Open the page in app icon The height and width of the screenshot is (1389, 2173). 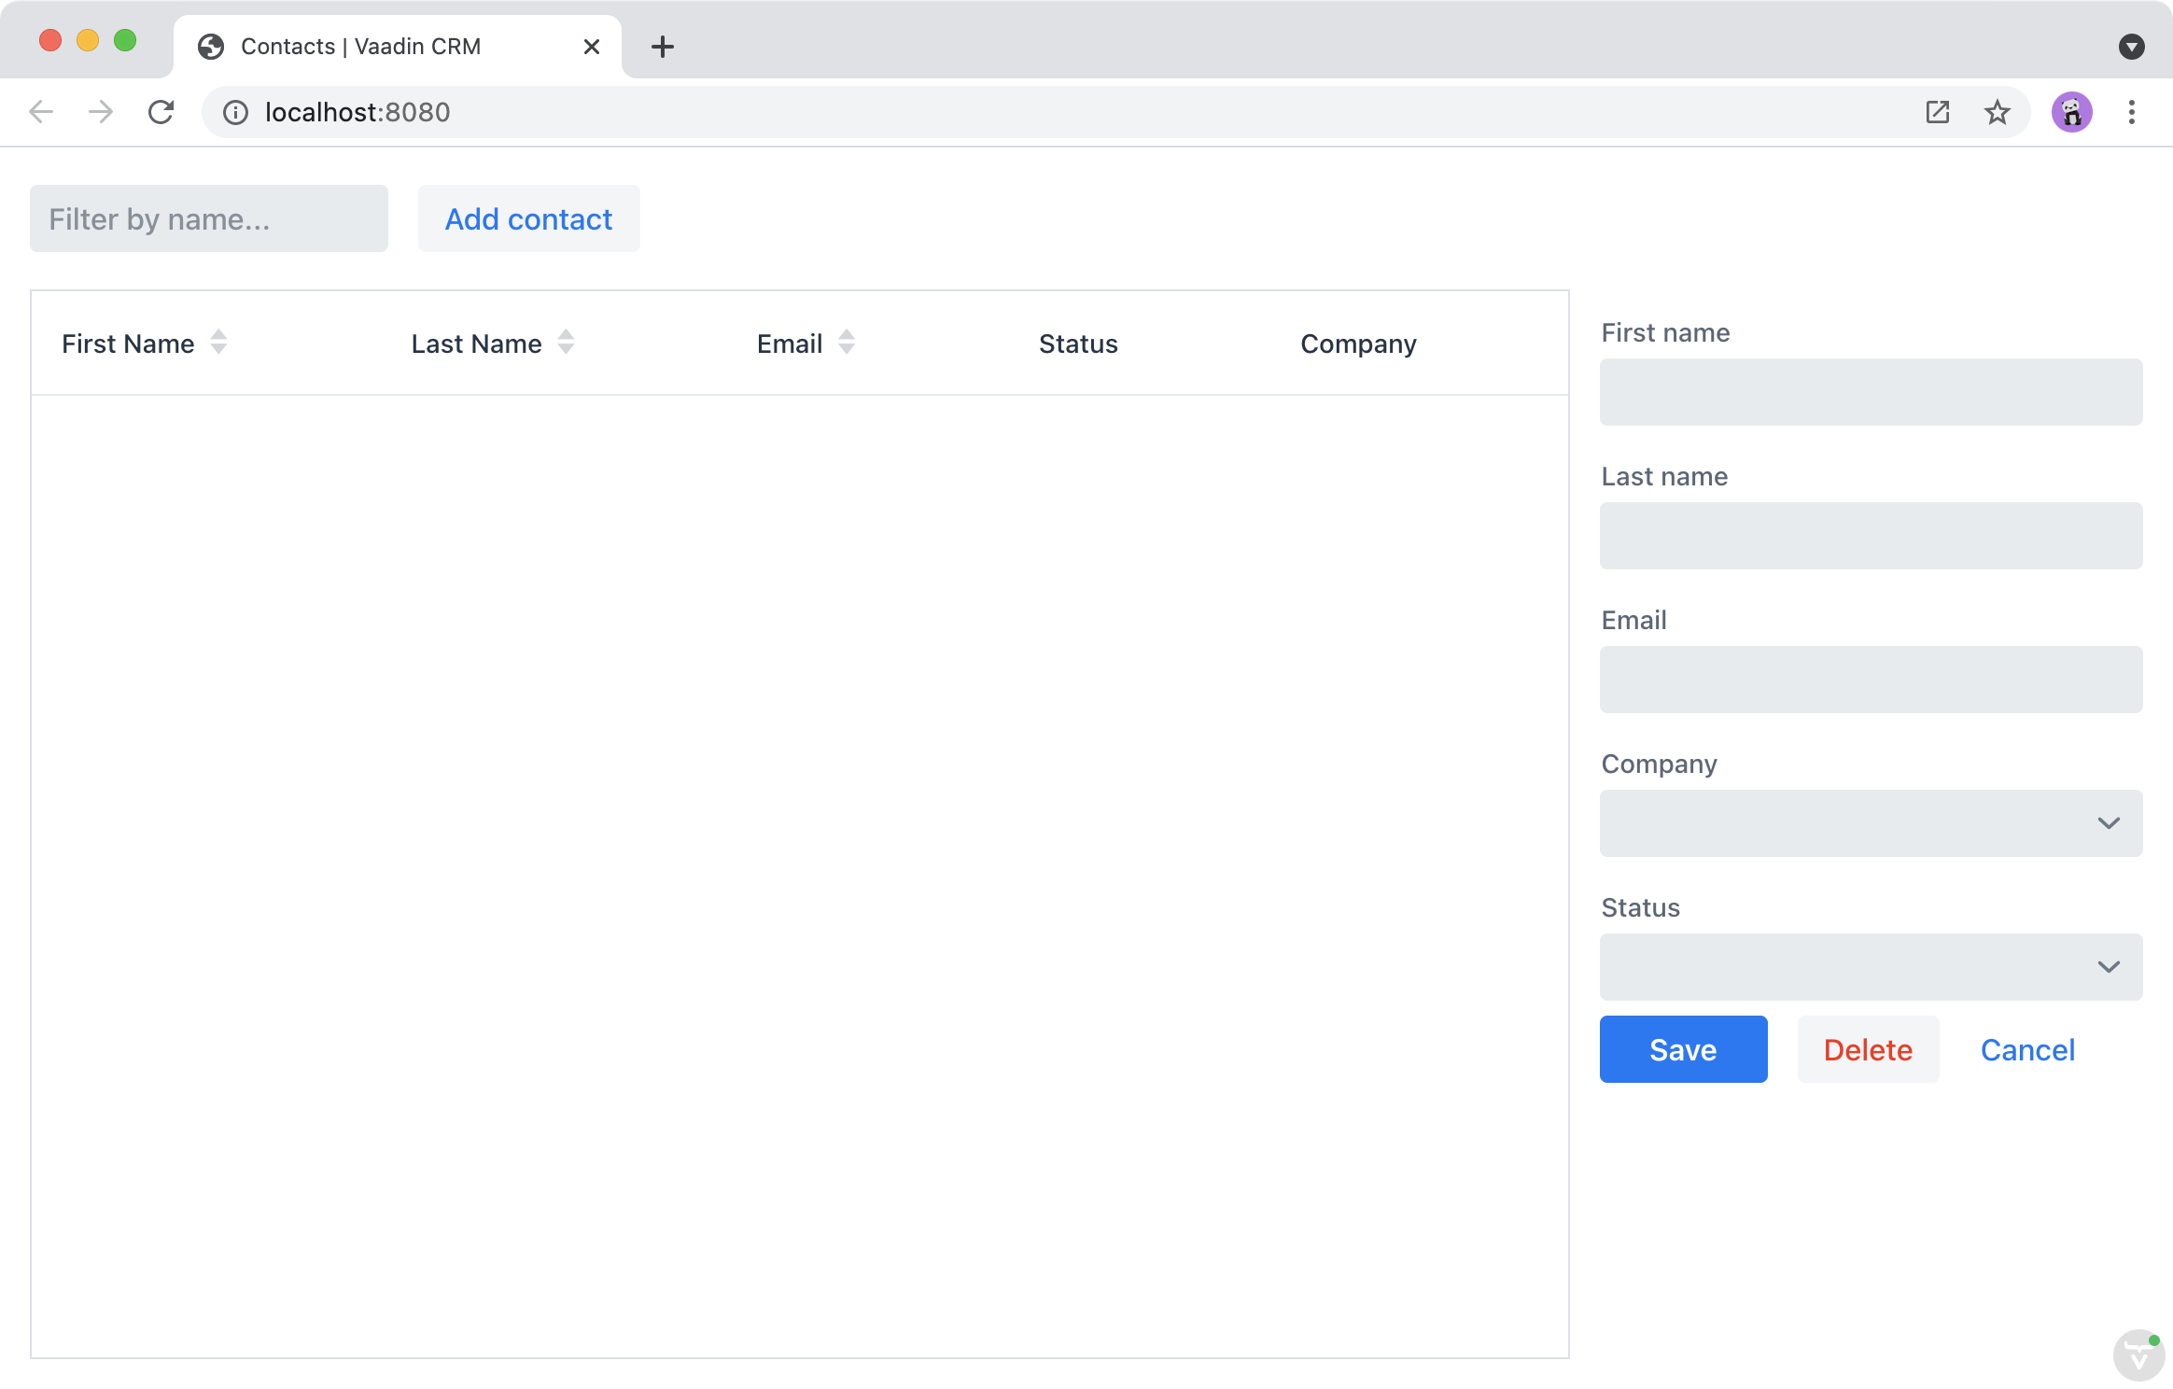(x=1937, y=112)
